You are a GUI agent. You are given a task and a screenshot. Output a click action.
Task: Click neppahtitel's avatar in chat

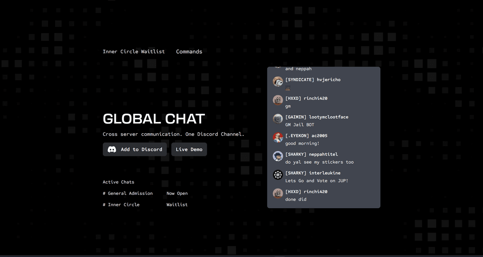(278, 156)
